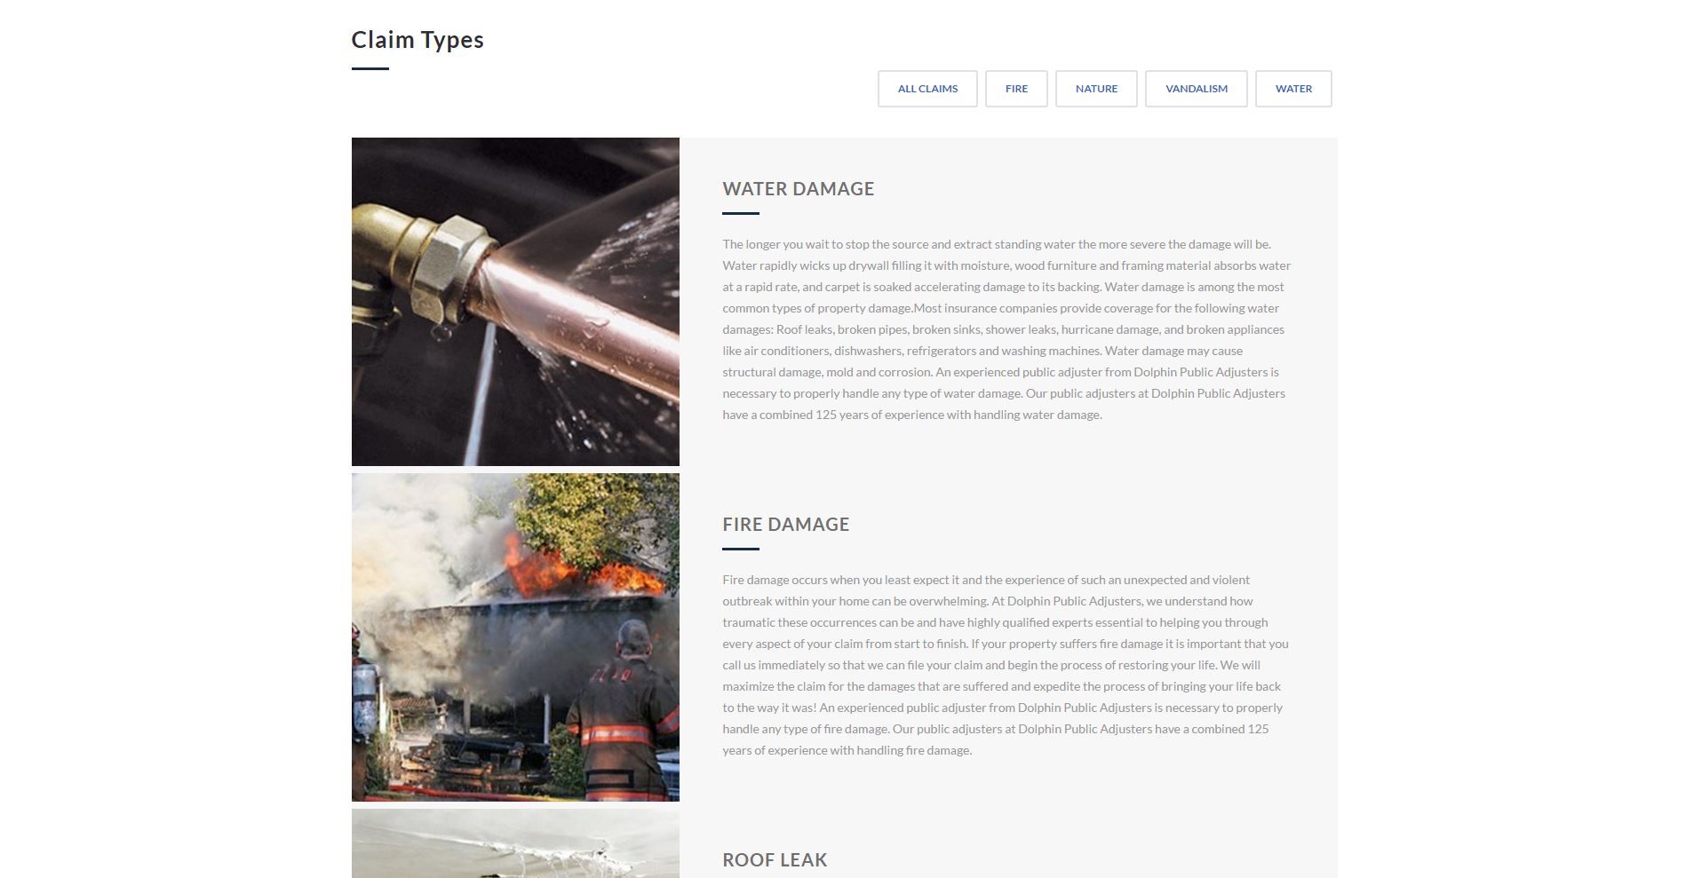Open the FIRE DAMAGE heading link

[785, 524]
